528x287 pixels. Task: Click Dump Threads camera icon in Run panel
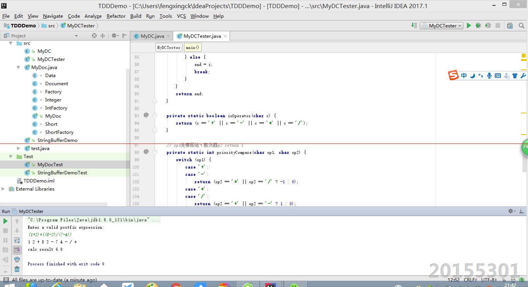pos(5,250)
